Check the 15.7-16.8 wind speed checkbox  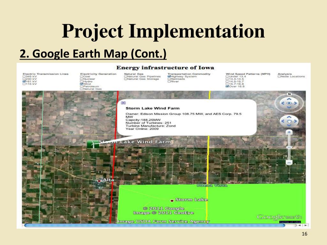(x=227, y=84)
